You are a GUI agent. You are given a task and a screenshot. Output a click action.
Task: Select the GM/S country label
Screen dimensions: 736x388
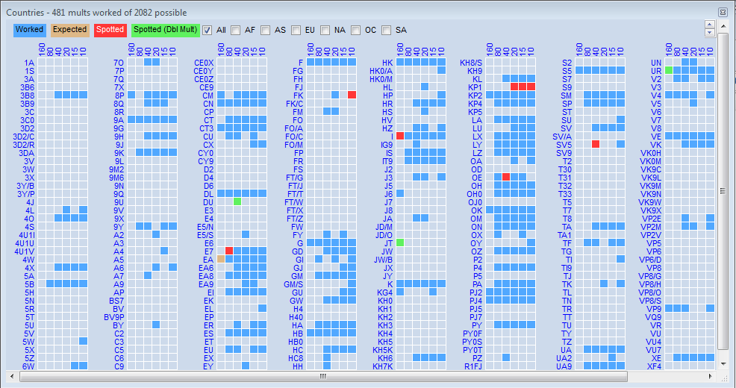[293, 284]
